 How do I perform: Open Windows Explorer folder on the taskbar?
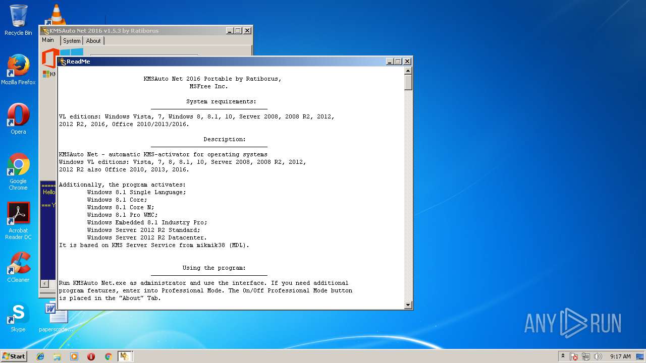pos(57,356)
